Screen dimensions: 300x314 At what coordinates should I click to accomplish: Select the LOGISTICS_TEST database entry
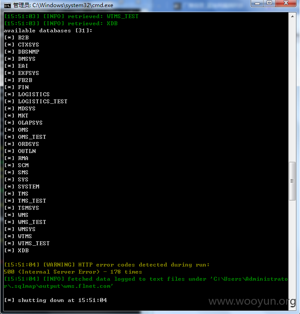pyautogui.click(x=36, y=101)
